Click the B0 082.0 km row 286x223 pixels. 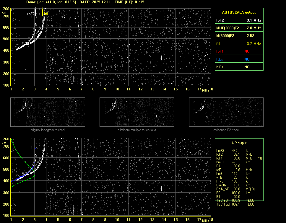coord(235,193)
